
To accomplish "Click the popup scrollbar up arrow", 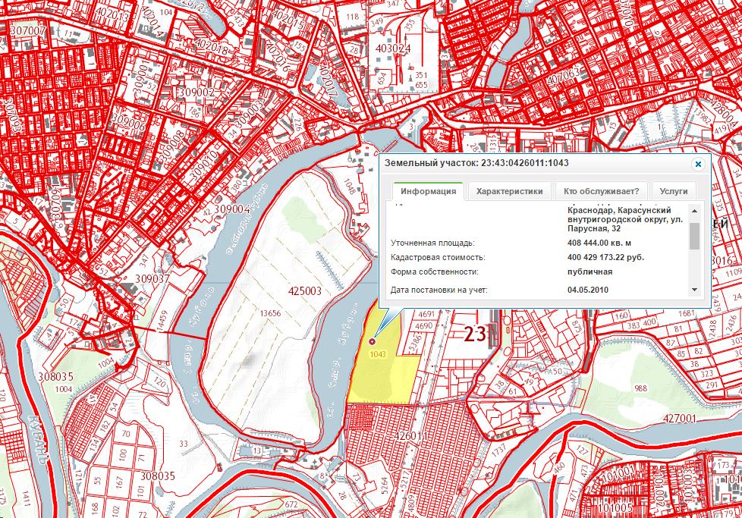I will [x=694, y=210].
